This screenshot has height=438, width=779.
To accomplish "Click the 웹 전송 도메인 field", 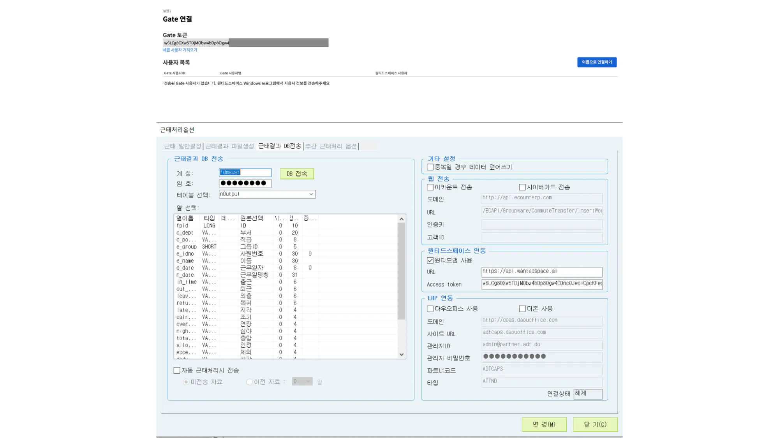I will (542, 198).
